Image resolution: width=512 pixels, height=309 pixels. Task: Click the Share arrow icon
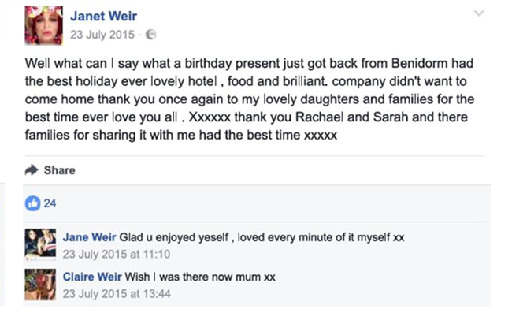point(32,169)
